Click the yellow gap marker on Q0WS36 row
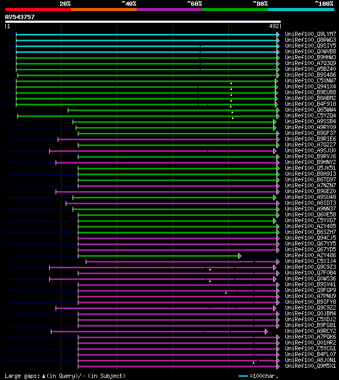 coord(210,281)
